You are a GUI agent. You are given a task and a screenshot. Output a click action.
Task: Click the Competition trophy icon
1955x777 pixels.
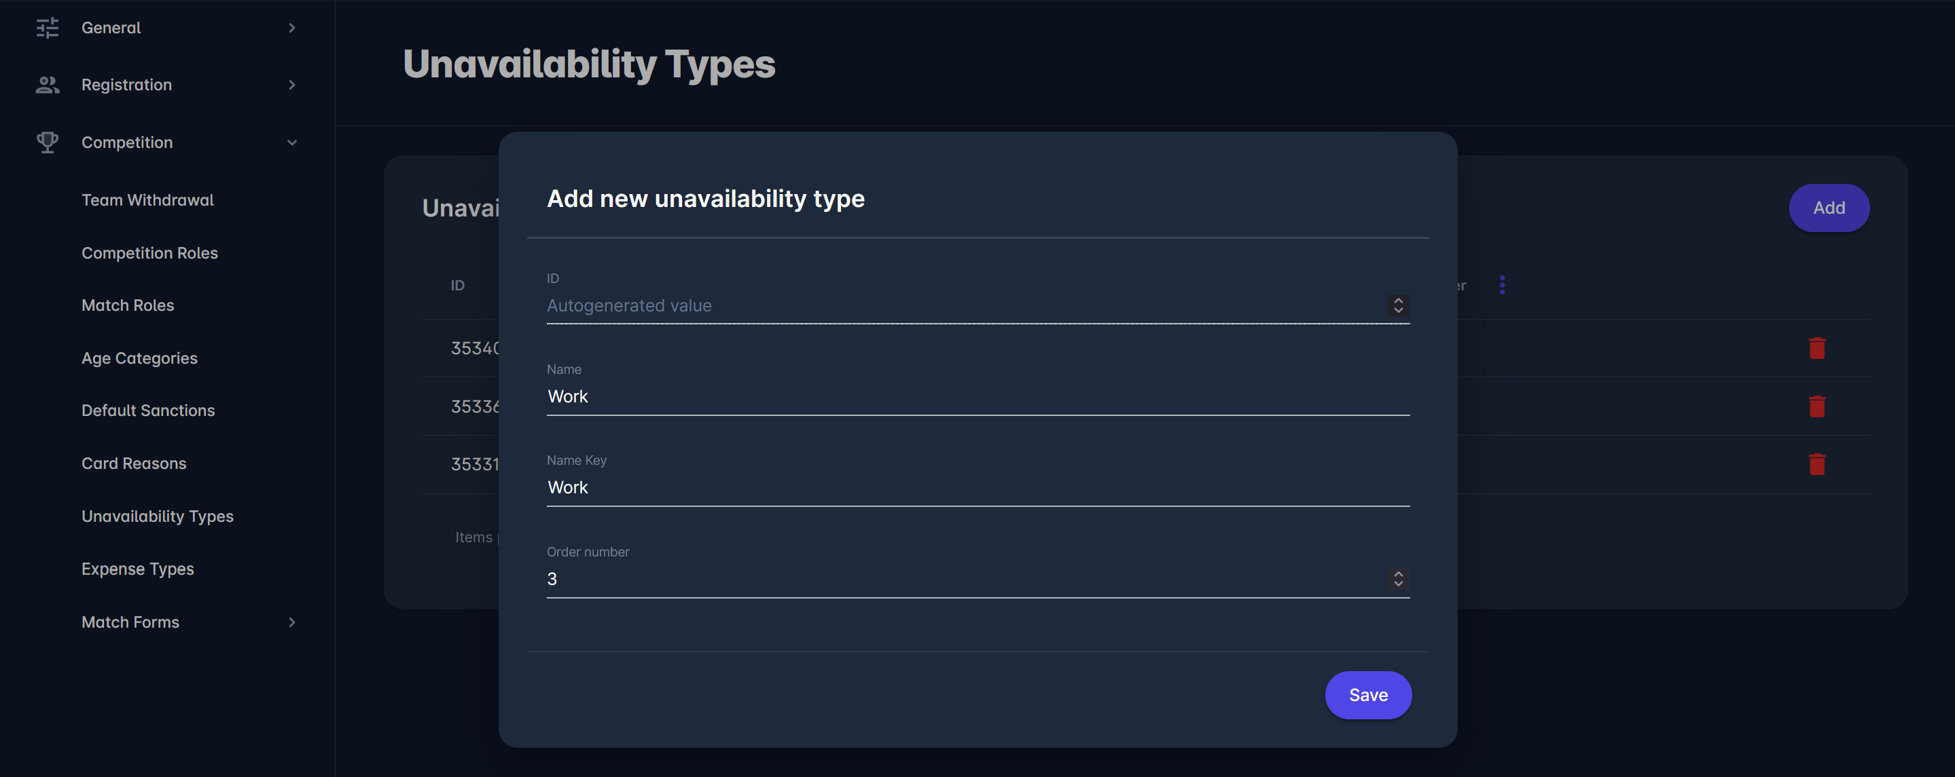pyautogui.click(x=47, y=143)
